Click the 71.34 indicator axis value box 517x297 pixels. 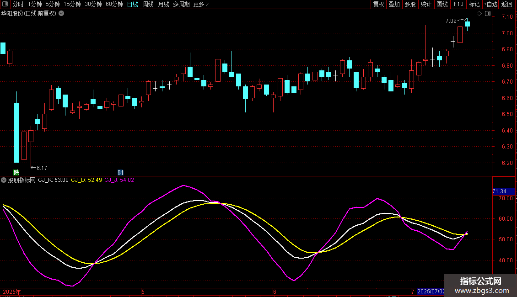(503, 191)
